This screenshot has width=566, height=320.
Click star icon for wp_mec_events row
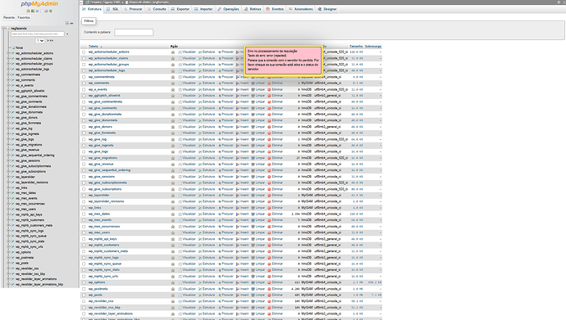173,220
